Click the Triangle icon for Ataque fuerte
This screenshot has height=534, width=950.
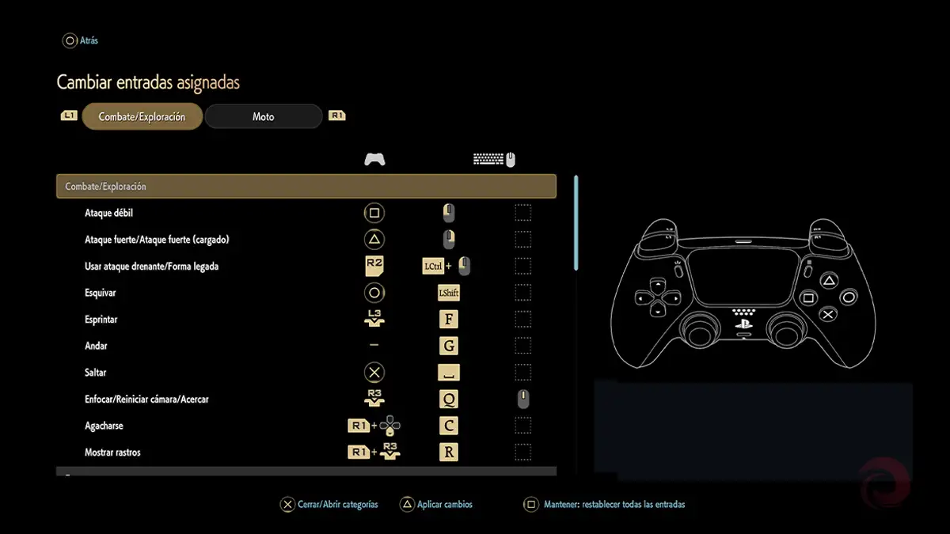click(374, 239)
